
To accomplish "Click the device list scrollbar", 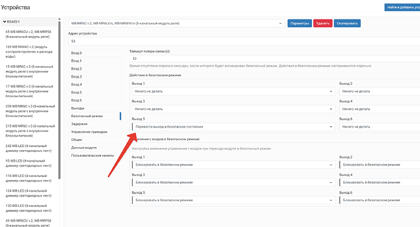I will [59, 101].
